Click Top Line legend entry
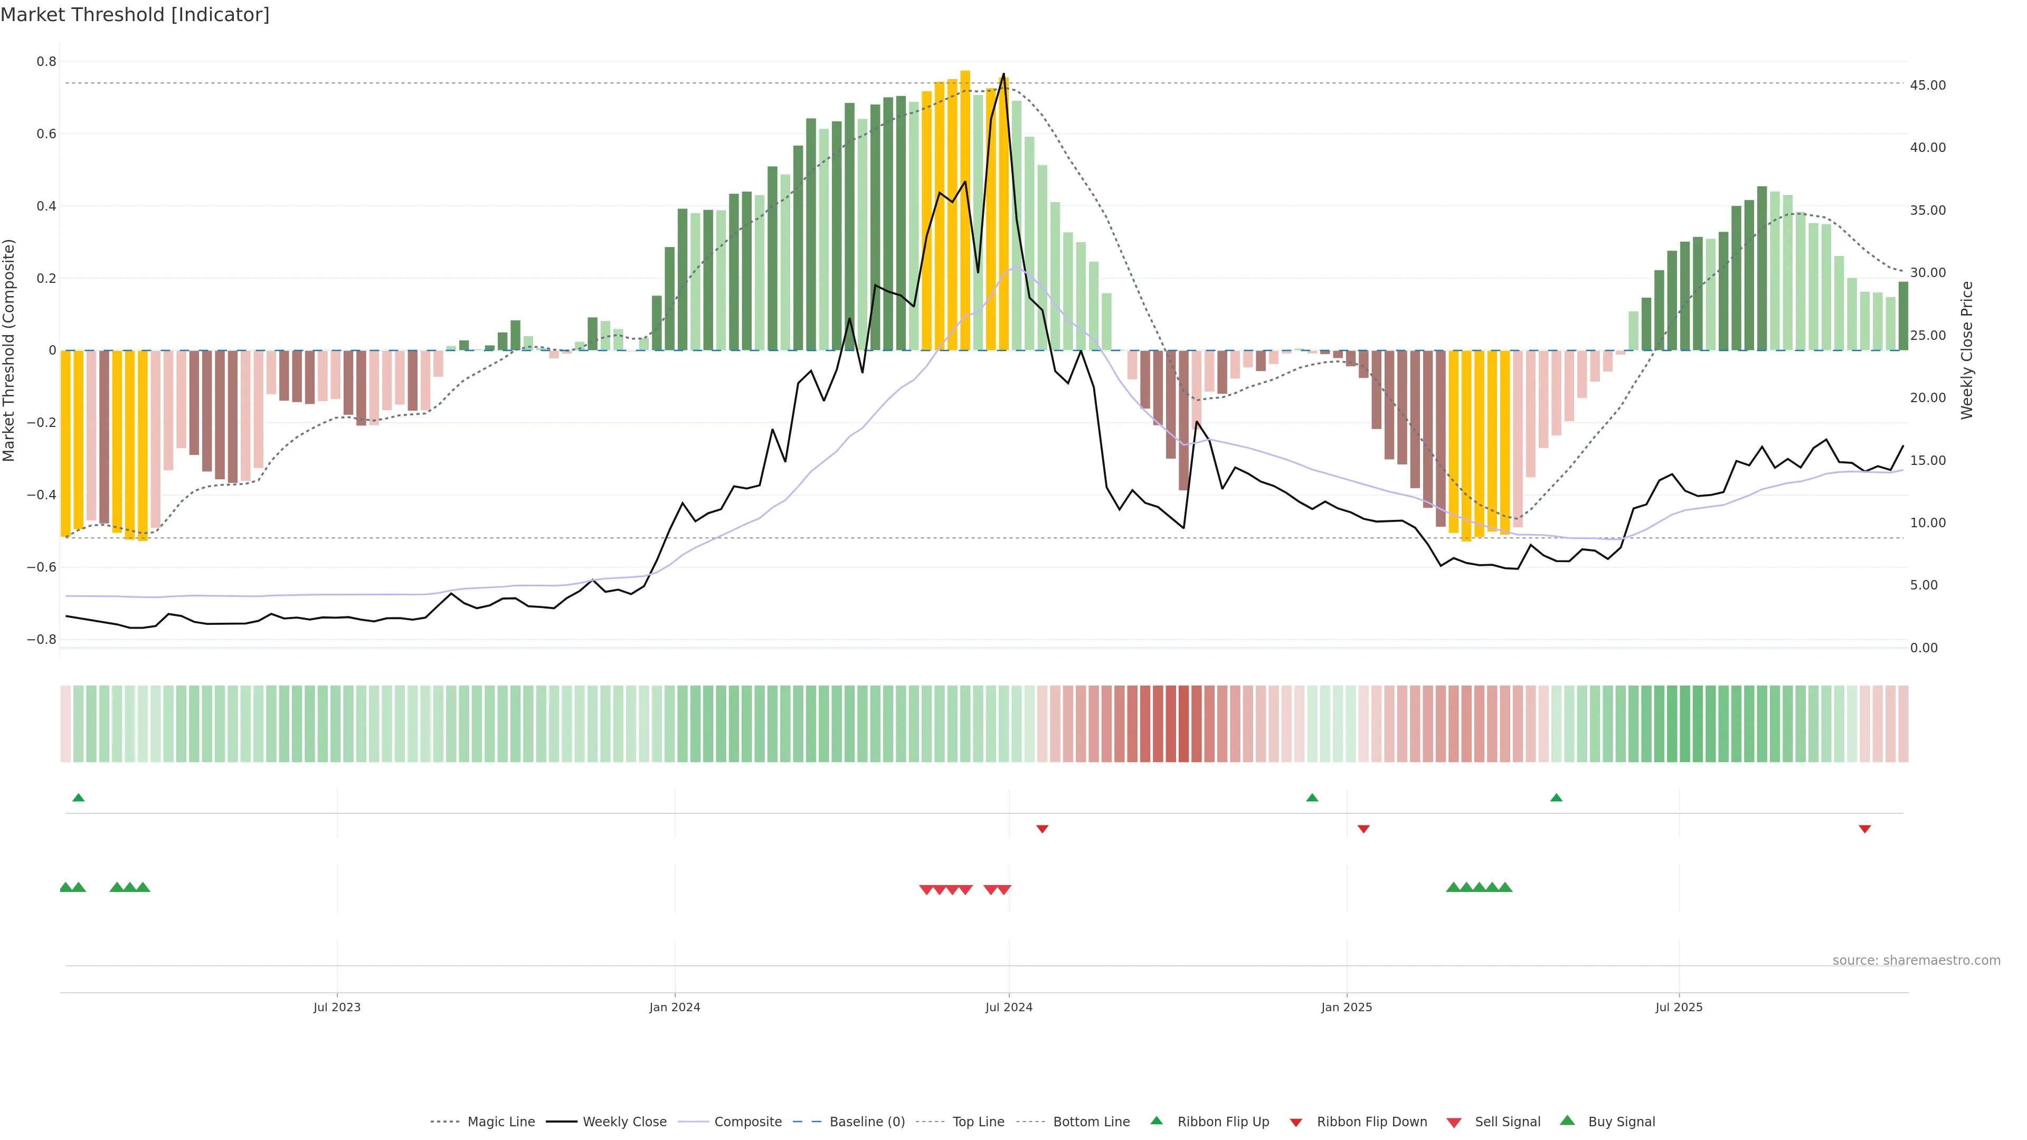The image size is (2027, 1140). click(x=978, y=1122)
